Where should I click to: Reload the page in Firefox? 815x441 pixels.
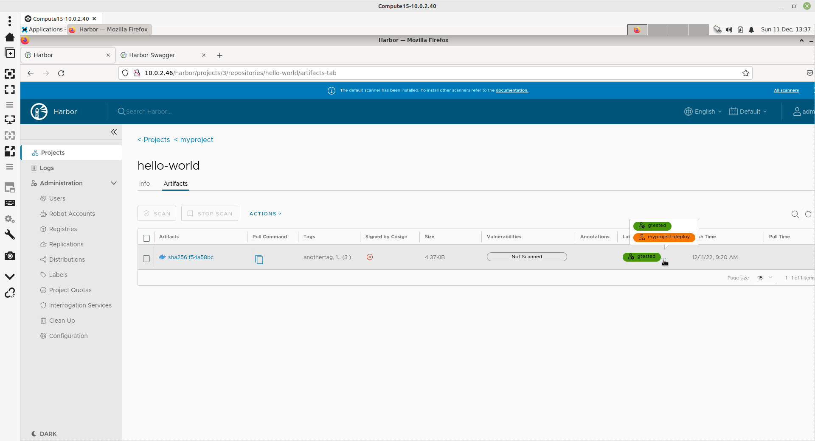pyautogui.click(x=61, y=73)
